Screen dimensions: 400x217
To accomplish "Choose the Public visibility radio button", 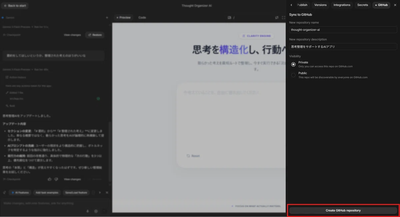I will (x=293, y=75).
